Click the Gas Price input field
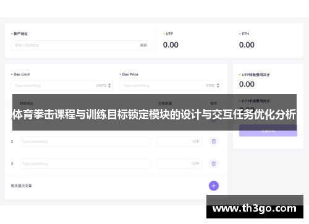Viewport: 309px width, 224px height. 170,85
